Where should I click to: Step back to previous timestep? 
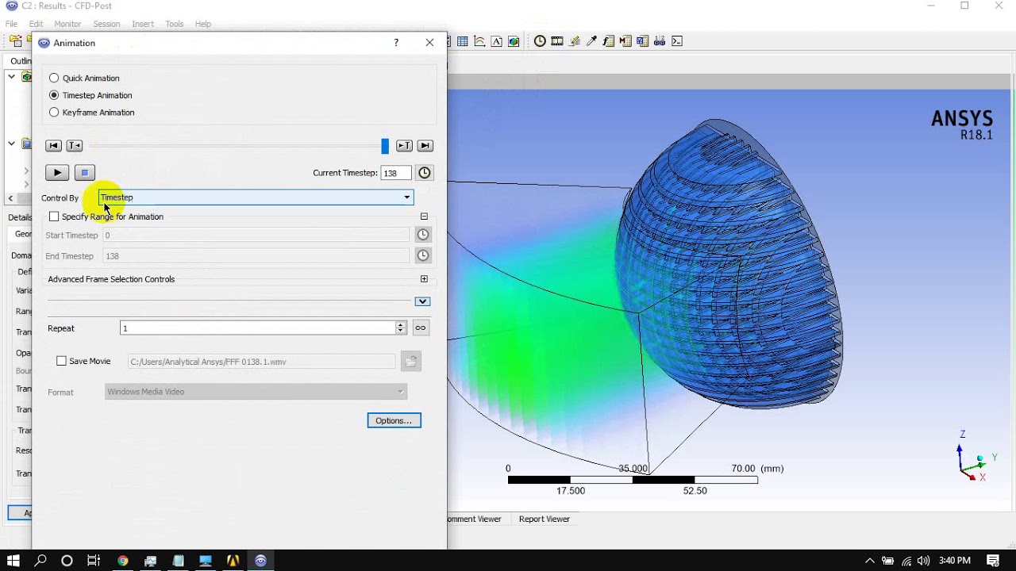click(75, 146)
